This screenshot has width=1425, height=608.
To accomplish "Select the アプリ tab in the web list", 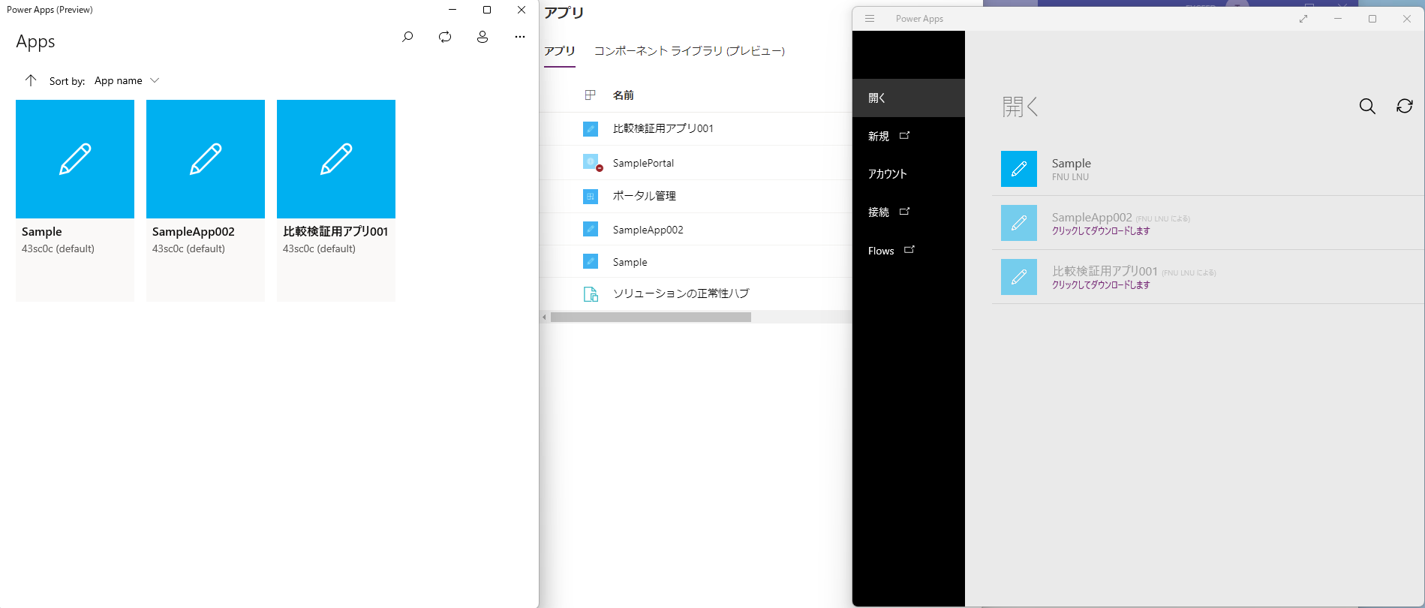I will [560, 51].
